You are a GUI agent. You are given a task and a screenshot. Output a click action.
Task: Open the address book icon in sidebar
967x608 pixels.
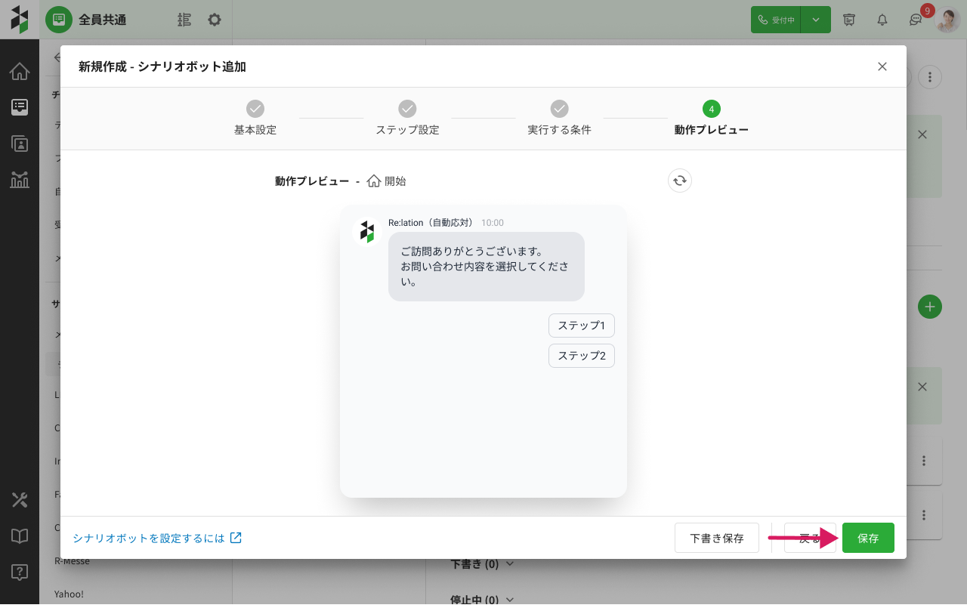pyautogui.click(x=20, y=144)
